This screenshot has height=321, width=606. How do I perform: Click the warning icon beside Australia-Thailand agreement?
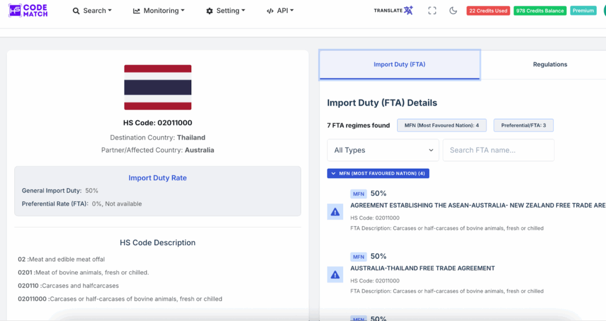[x=335, y=274]
